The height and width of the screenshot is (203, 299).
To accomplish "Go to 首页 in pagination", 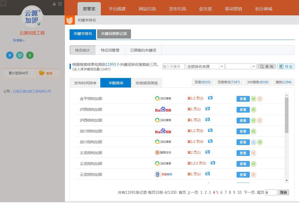I will coord(182,192).
